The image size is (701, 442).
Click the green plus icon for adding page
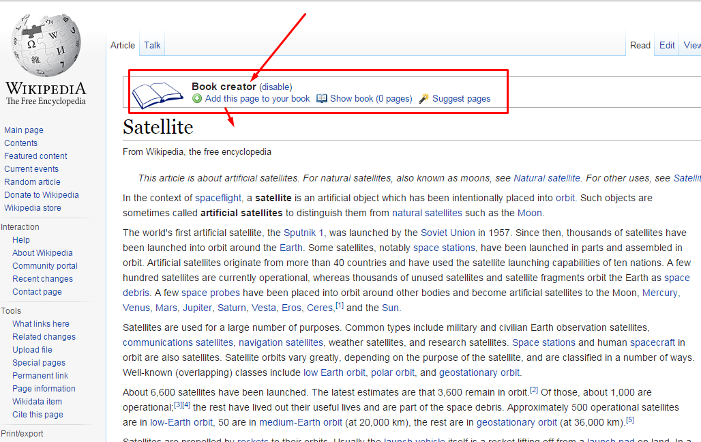coord(197,98)
